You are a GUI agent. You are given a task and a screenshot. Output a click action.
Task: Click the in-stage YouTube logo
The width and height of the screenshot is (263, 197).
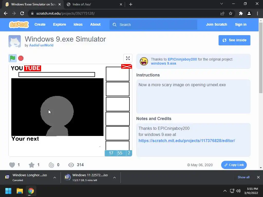pyautogui.click(x=26, y=68)
